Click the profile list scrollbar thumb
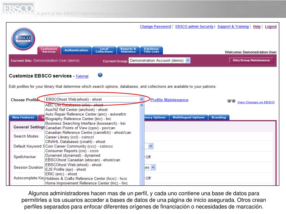This screenshot has height=214, width=286. (x=142, y=147)
